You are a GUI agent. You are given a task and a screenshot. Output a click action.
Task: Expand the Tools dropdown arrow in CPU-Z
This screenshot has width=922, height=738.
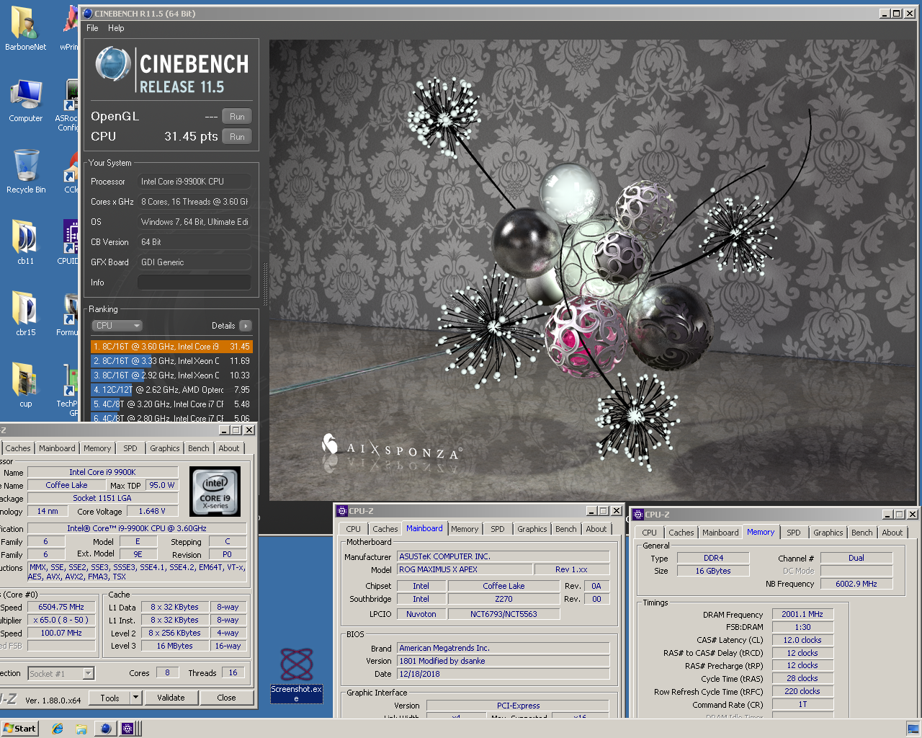tap(135, 698)
